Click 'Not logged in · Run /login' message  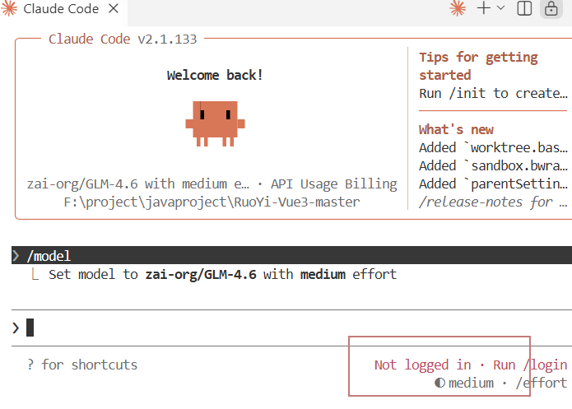coord(471,365)
